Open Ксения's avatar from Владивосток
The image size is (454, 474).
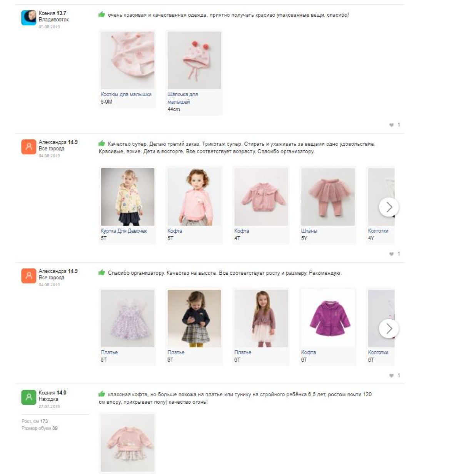pyautogui.click(x=28, y=18)
